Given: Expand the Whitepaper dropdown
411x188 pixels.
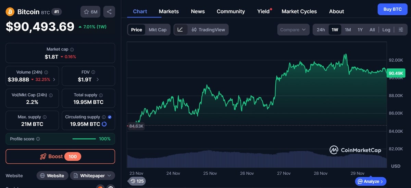Looking at the screenshot, I should 92,176.
